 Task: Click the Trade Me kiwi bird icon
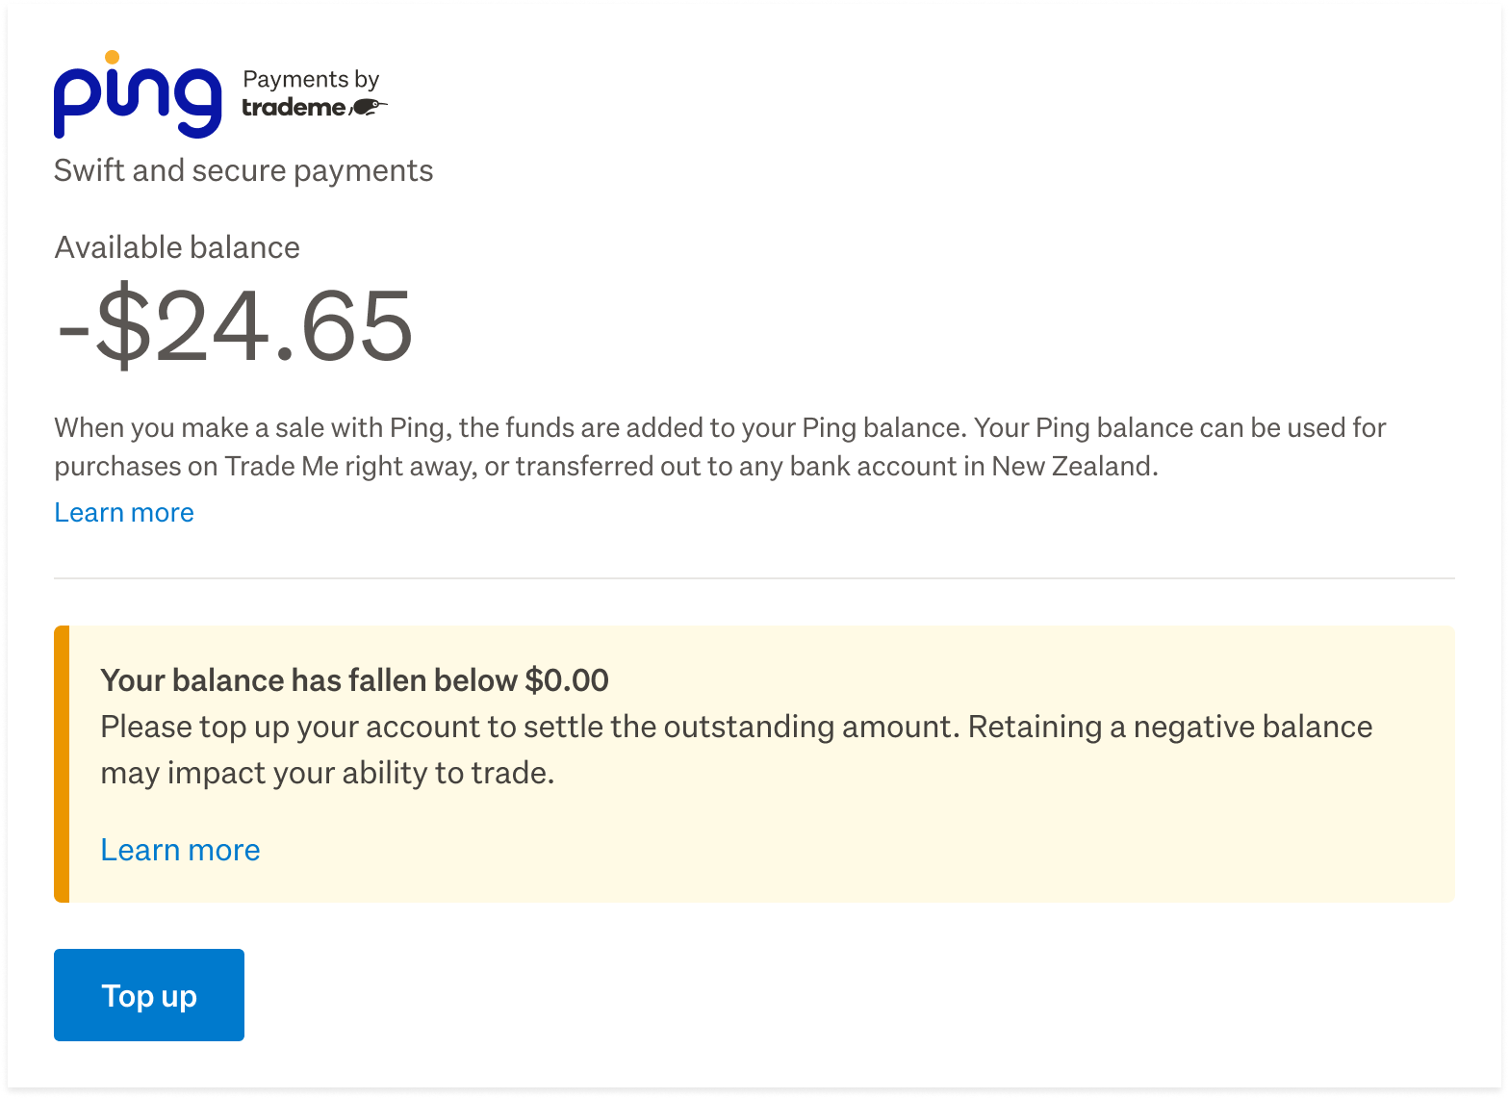click(370, 108)
